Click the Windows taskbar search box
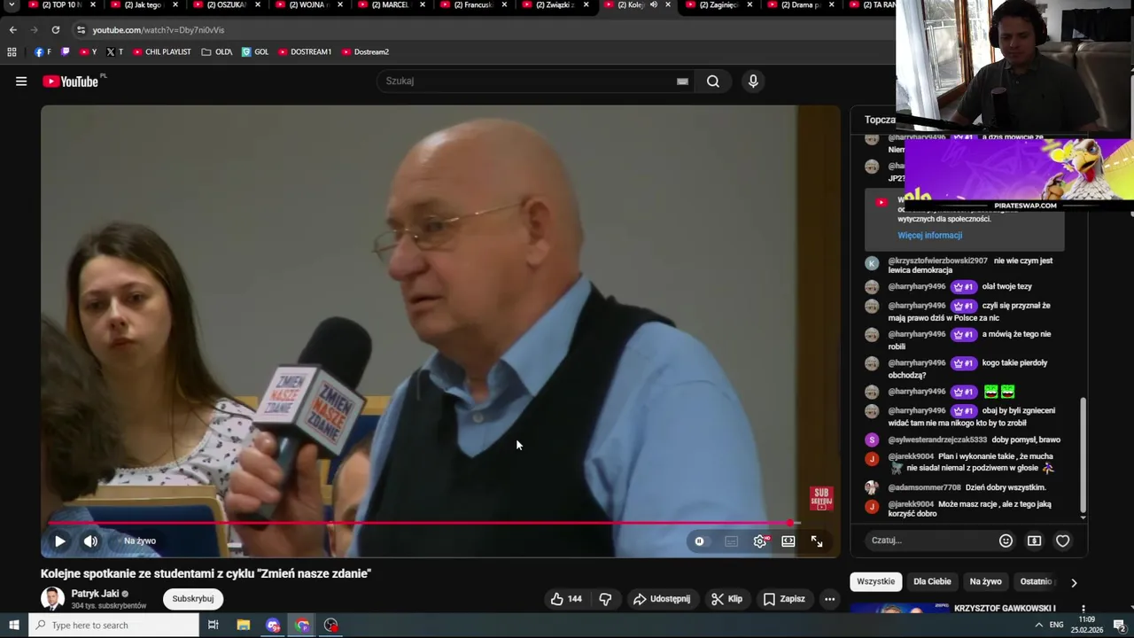 [x=113, y=626]
